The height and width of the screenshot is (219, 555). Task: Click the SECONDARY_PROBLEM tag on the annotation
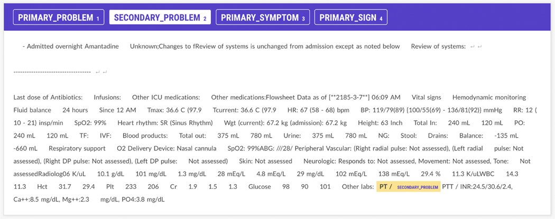pyautogui.click(x=418, y=187)
